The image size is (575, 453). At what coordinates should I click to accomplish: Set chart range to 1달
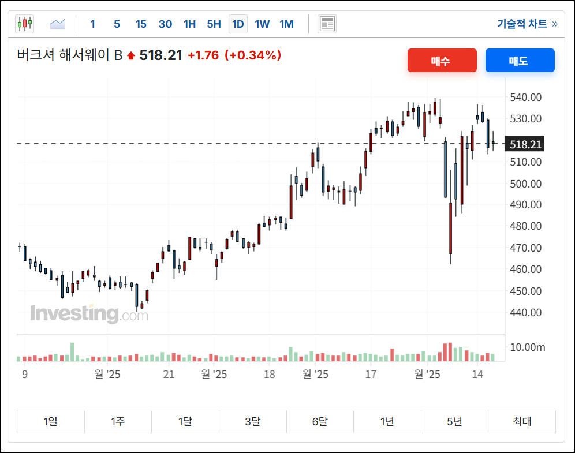click(x=185, y=421)
